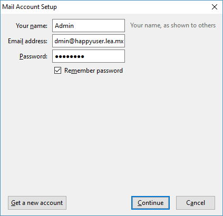Click the Remember password label text
This screenshot has height=216, width=223.
pos(93,71)
